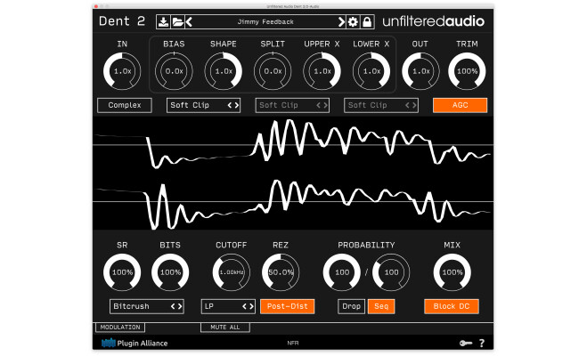Close the plugin window with red button
Image resolution: width=587 pixels, height=356 pixels.
96,6
